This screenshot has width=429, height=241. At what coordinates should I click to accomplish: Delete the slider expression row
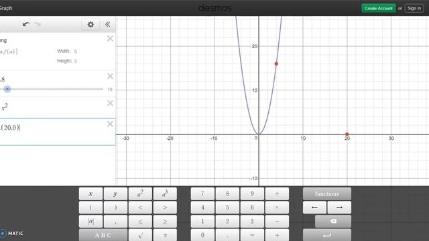pos(110,76)
